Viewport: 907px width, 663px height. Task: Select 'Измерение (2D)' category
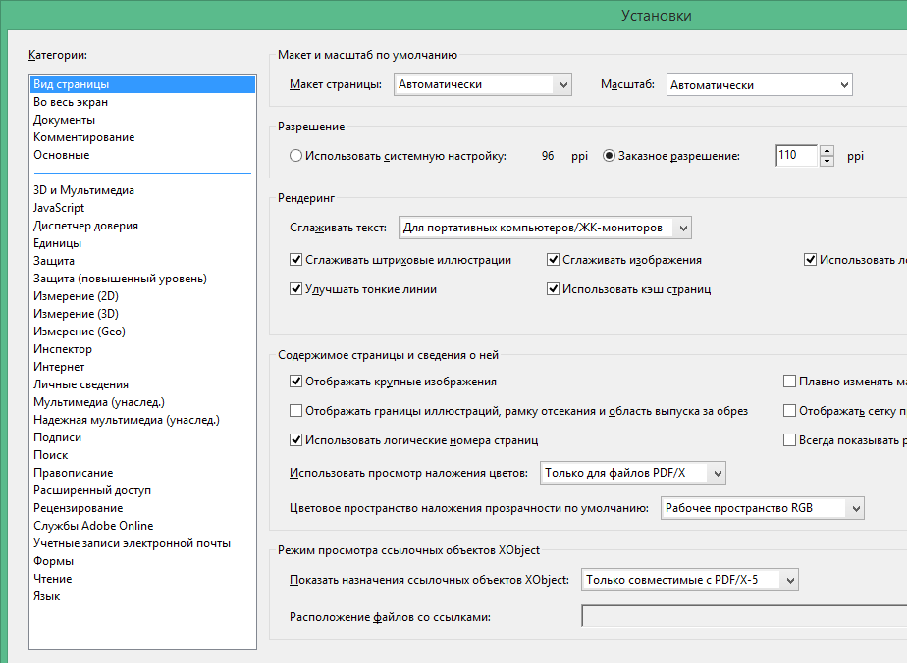coord(142,296)
